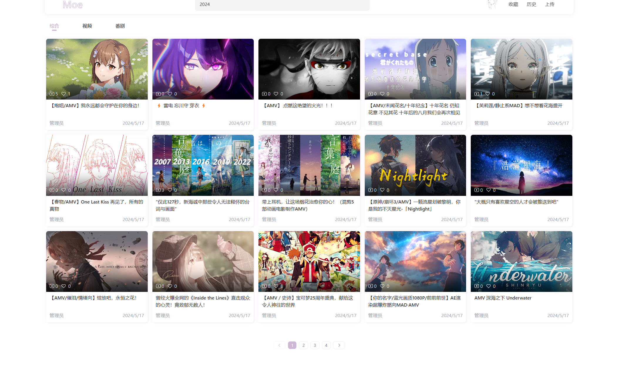Click heart icon on Nightlight thumbnail
The height and width of the screenshot is (365, 622).
[x=382, y=190]
